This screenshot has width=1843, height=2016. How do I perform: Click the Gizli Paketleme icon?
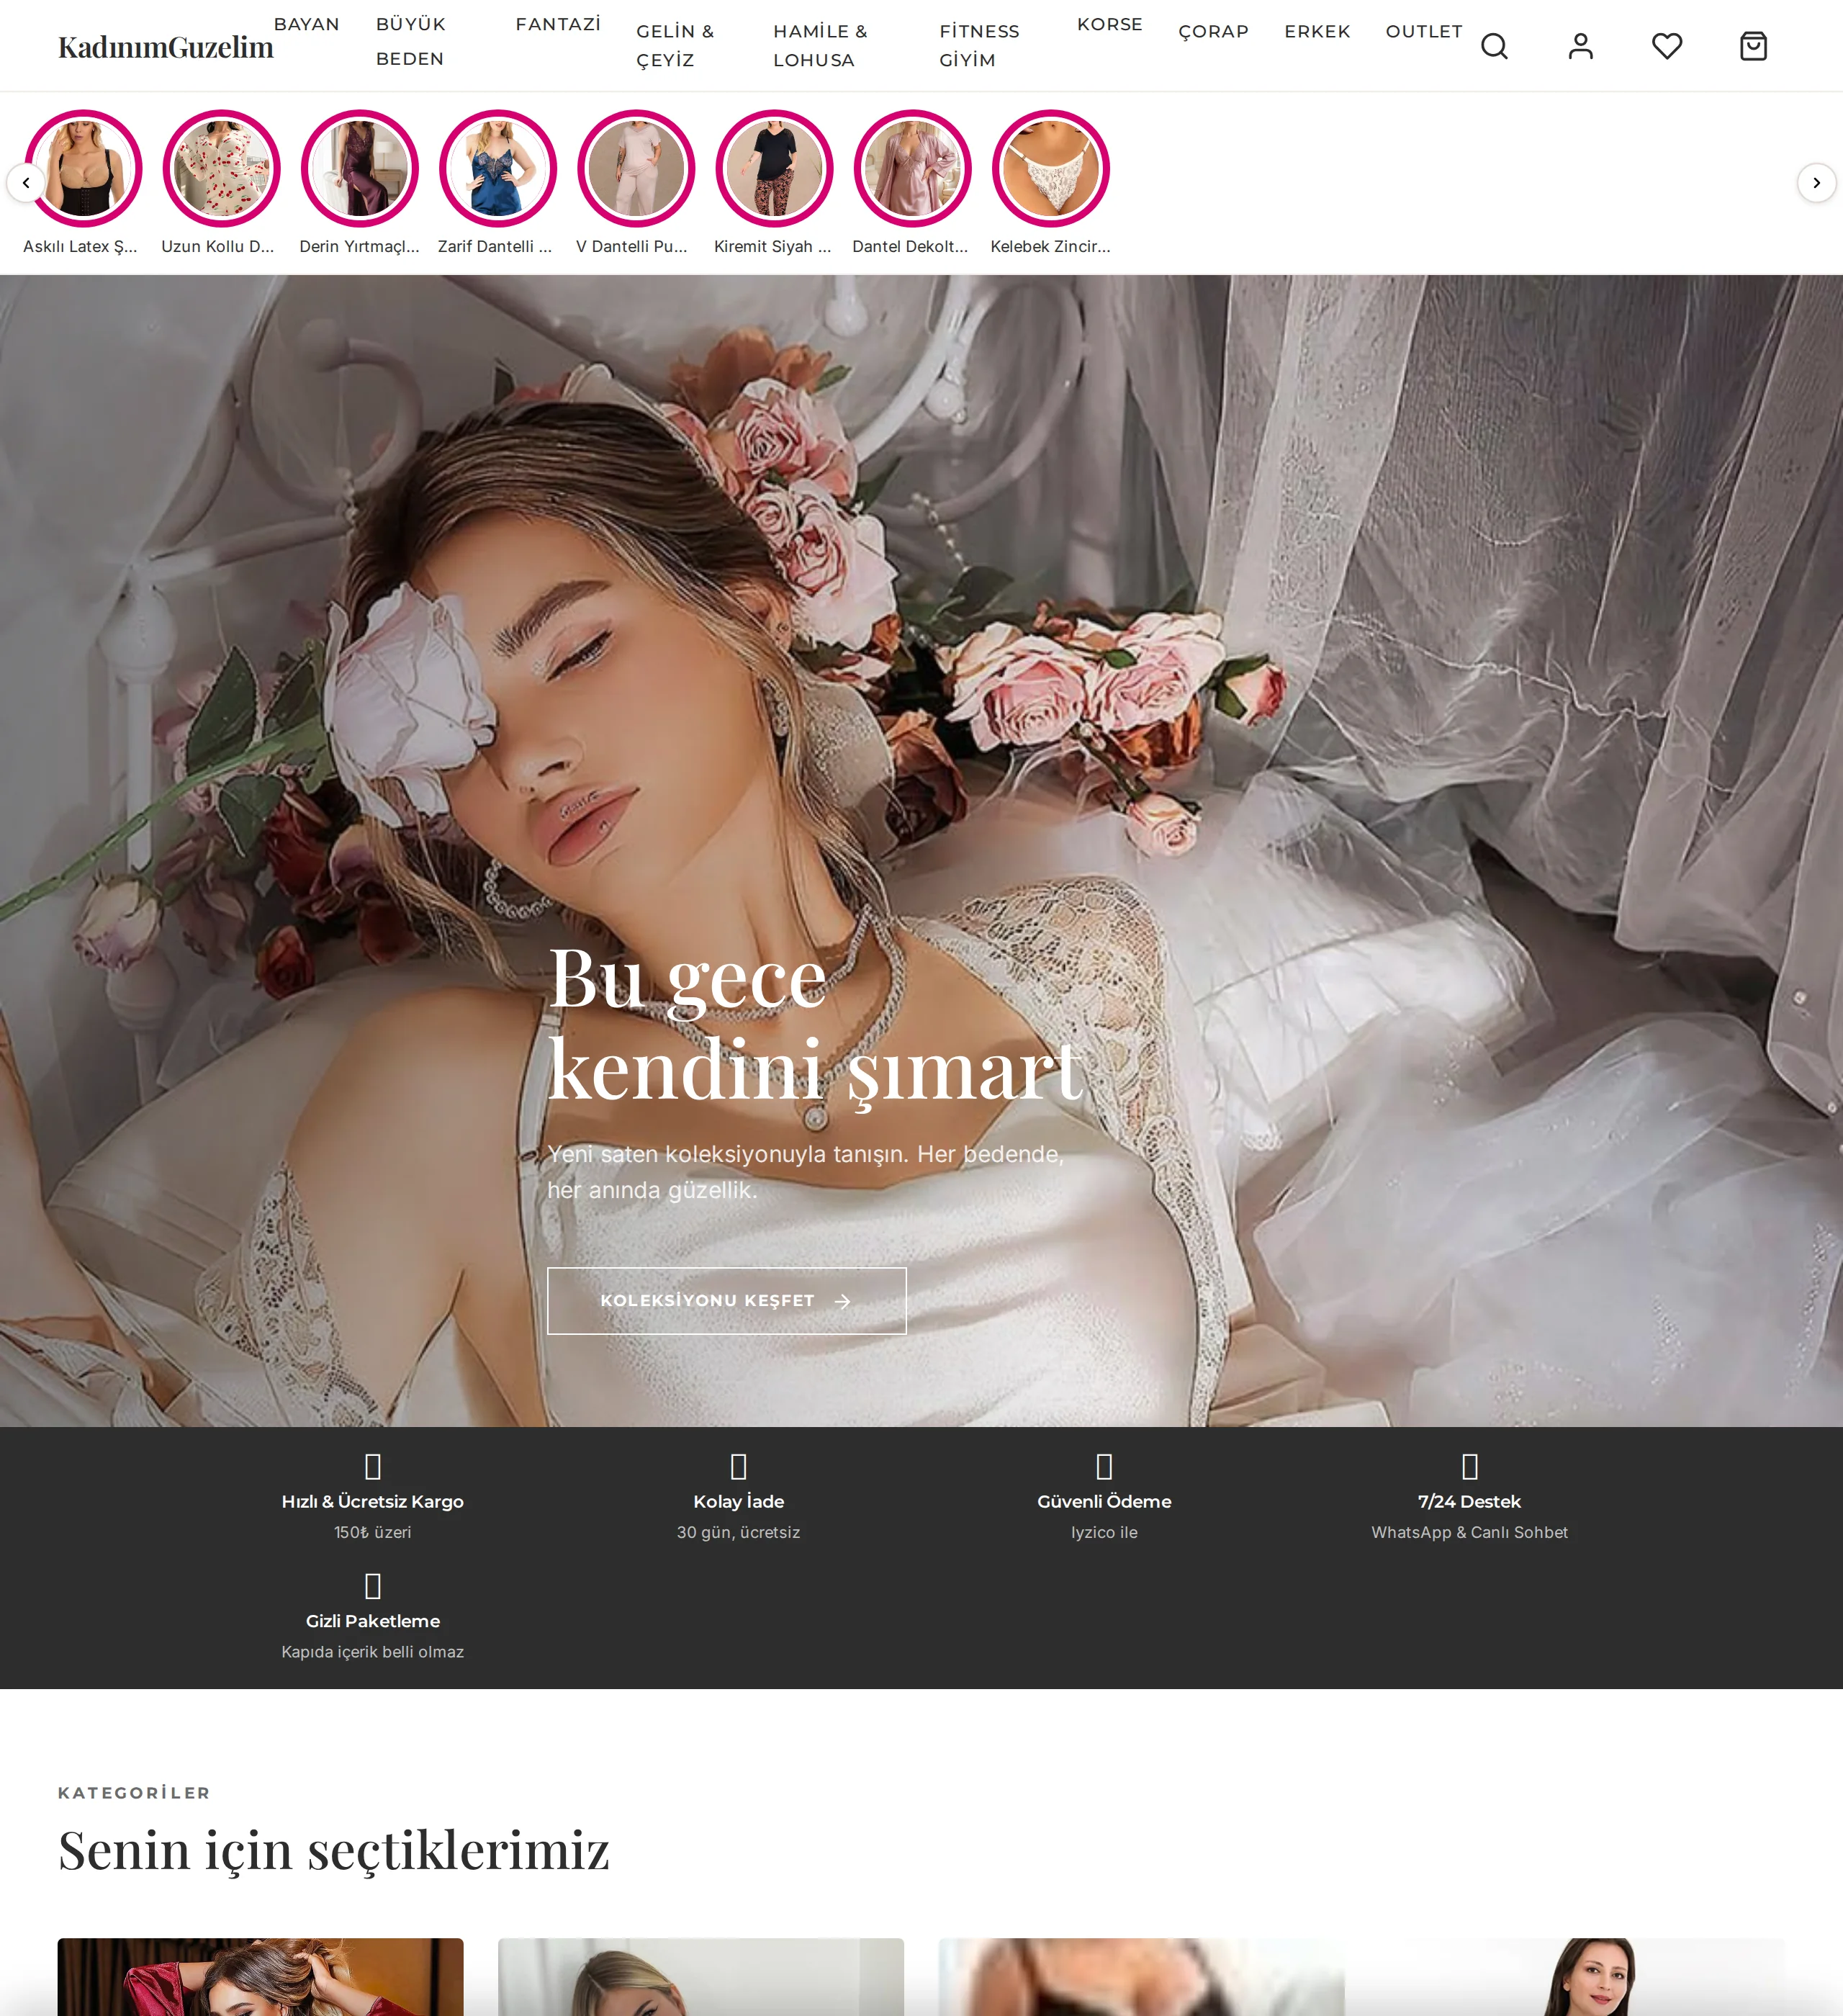pos(373,1586)
